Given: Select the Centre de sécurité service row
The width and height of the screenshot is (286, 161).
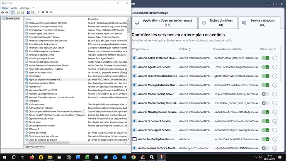Looking at the screenshot, I should [76, 133].
